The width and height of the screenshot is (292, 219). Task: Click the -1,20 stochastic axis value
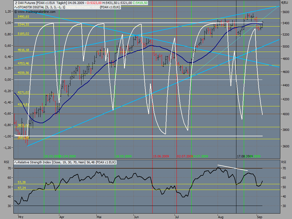coord(7,148)
